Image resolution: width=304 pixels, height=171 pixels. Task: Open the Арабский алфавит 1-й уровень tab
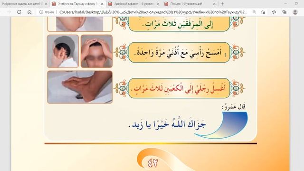pos(134,4)
